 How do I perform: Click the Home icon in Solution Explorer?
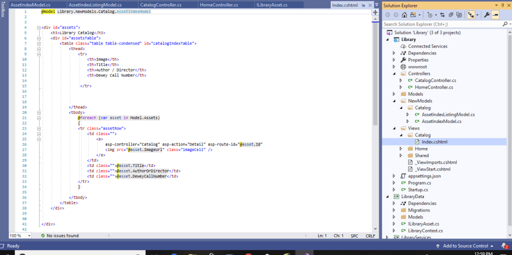404,15
